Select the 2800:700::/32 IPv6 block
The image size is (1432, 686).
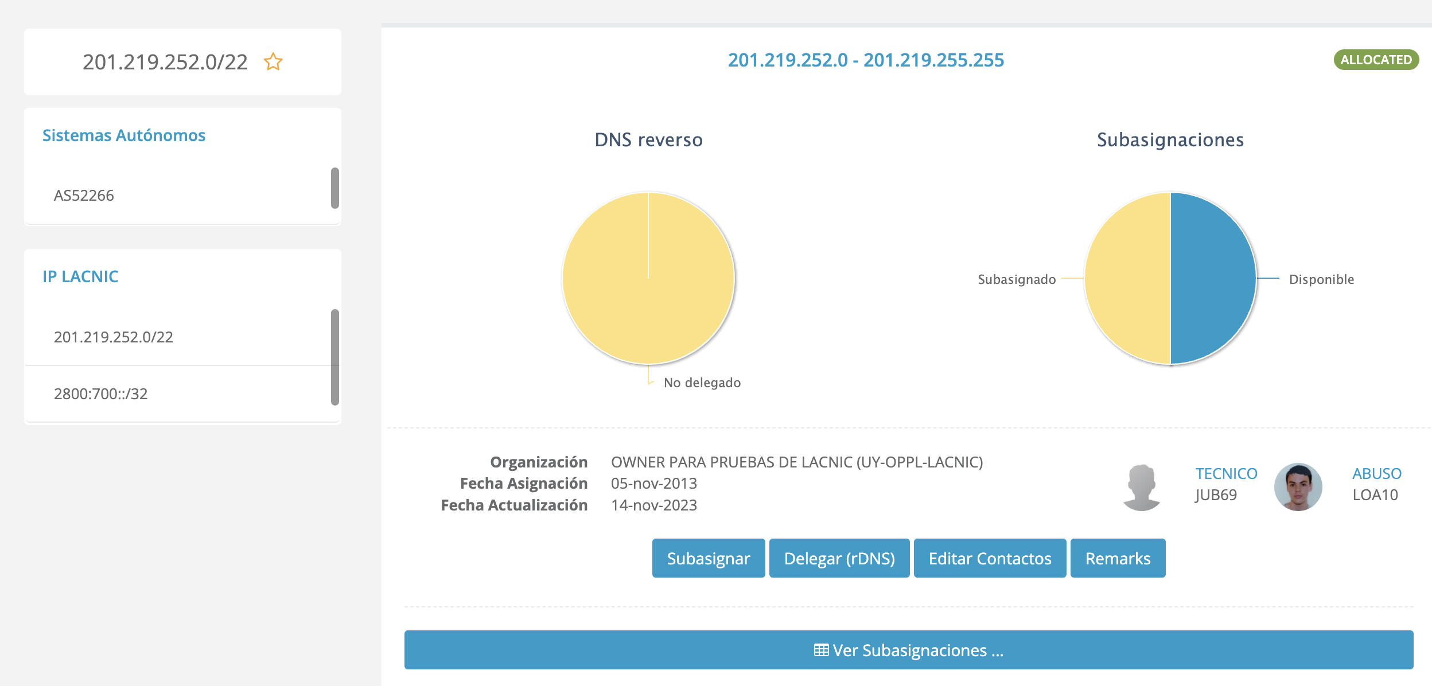[x=101, y=393]
